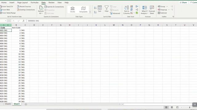Select column D header

(34, 25)
